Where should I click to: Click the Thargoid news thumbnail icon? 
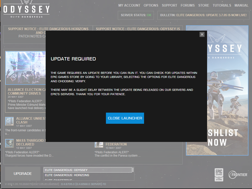pyautogui.click(x=9, y=143)
